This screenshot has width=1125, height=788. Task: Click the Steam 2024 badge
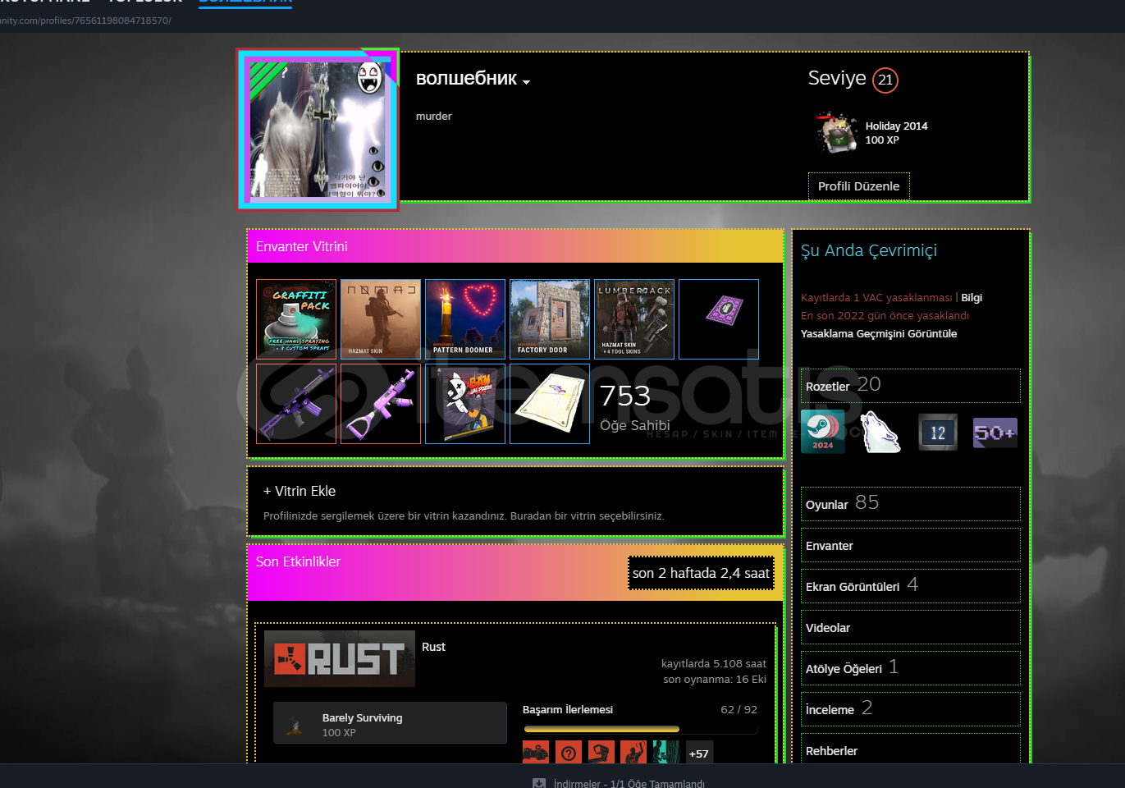click(x=822, y=432)
